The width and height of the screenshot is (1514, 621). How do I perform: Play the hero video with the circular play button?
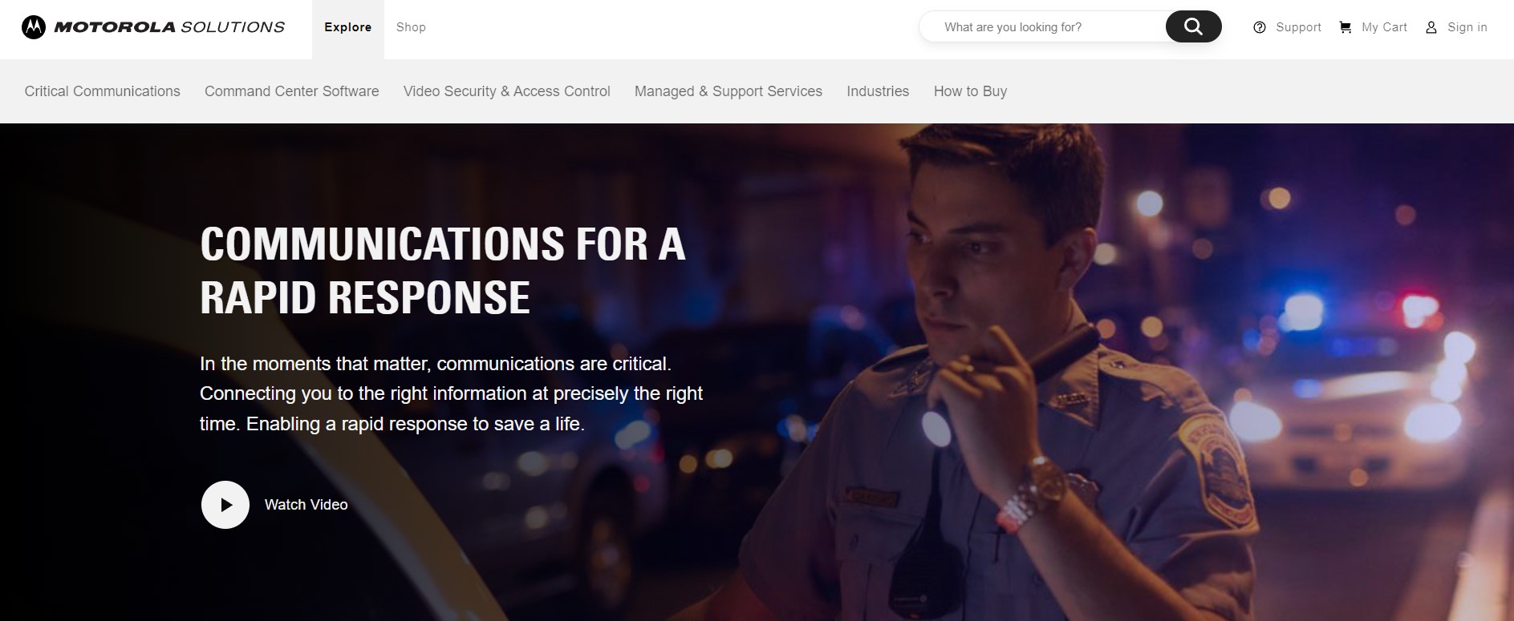tap(225, 505)
